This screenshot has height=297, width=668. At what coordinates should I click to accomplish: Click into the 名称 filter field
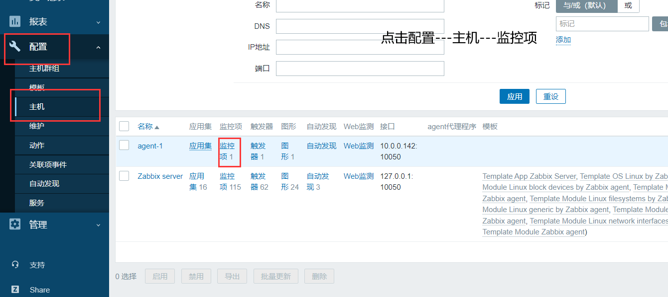pyautogui.click(x=360, y=5)
